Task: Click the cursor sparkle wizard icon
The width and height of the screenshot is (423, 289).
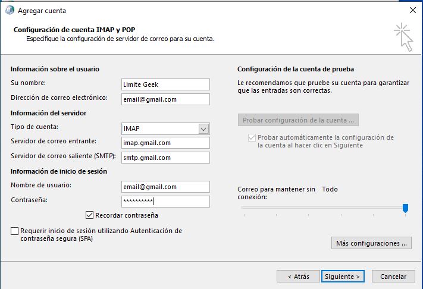Action: (x=403, y=37)
